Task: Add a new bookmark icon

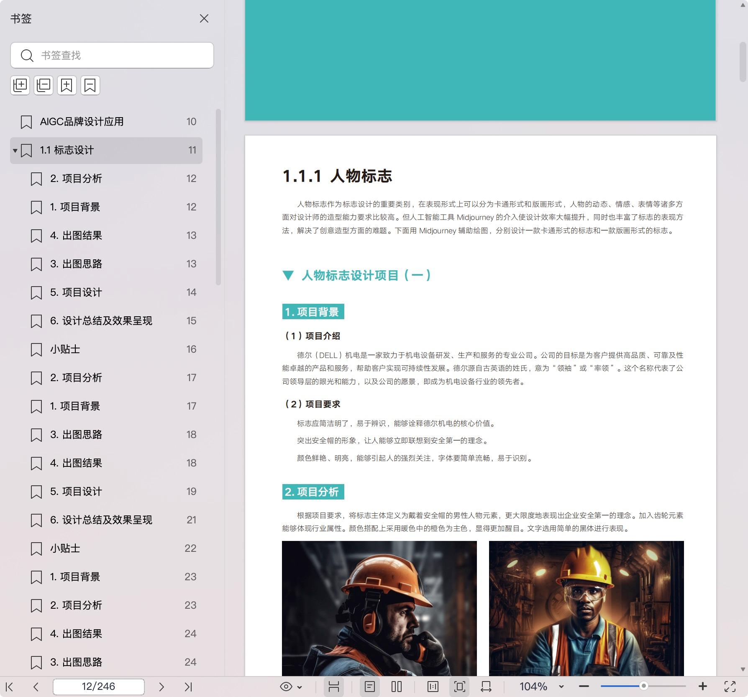Action: click(67, 85)
